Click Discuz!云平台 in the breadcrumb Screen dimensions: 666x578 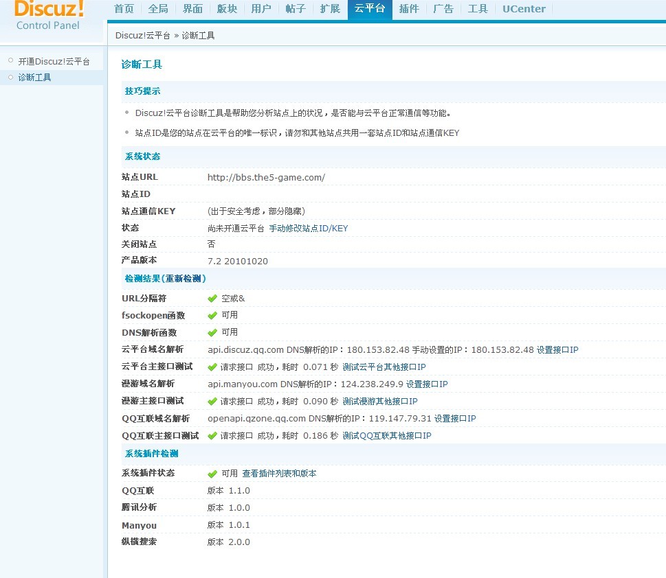click(x=143, y=36)
